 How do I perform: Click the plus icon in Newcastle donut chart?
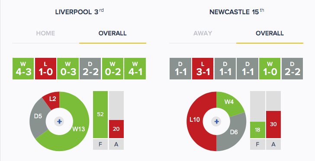(216, 121)
